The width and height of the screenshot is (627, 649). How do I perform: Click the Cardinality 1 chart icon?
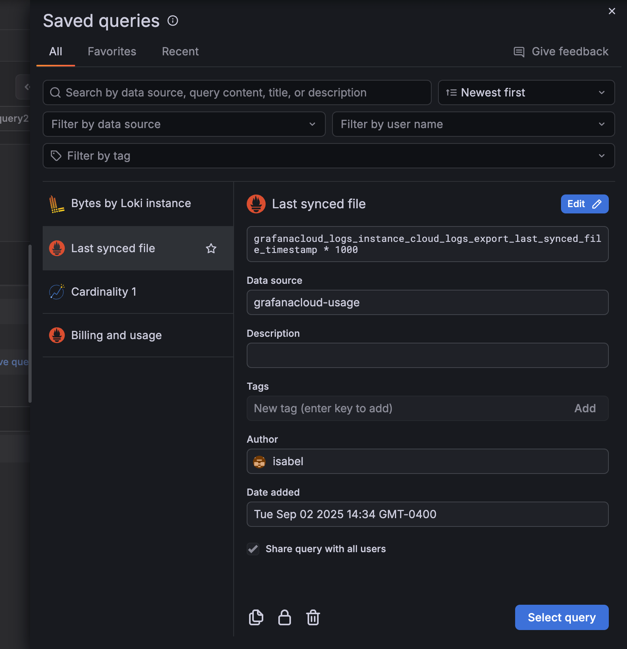[57, 292]
